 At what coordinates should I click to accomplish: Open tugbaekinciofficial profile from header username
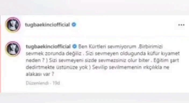(47, 25)
